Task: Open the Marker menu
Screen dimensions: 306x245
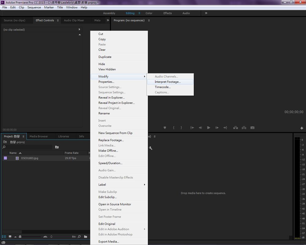Action: [49, 7]
